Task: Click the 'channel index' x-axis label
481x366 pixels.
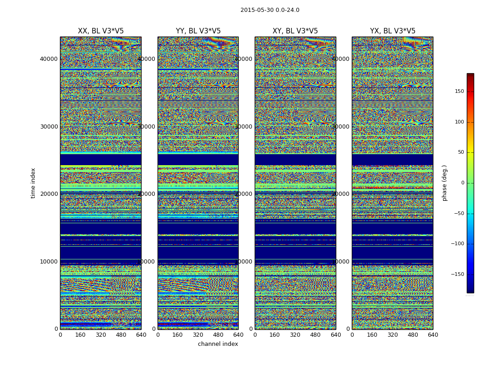Action: pos(218,344)
